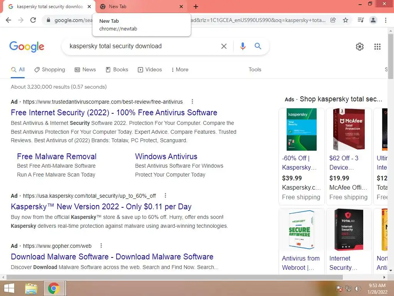This screenshot has width=394, height=296.
Task: Click the browser forward arrow
Action: coord(21,20)
